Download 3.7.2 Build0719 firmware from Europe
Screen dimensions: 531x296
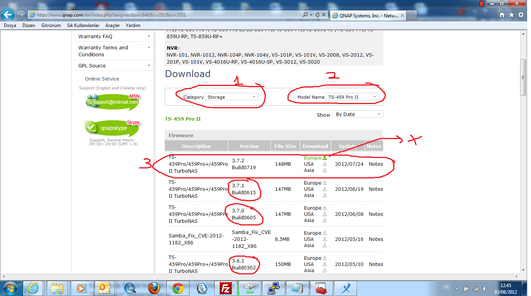(x=325, y=158)
